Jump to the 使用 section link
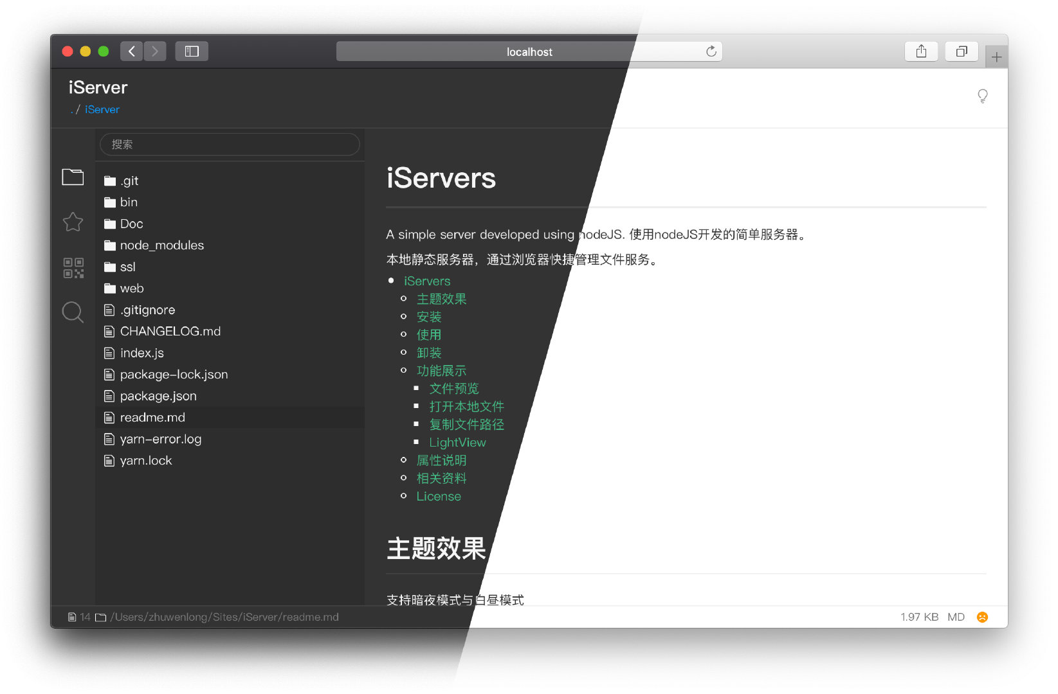The width and height of the screenshot is (1058, 694). (429, 335)
